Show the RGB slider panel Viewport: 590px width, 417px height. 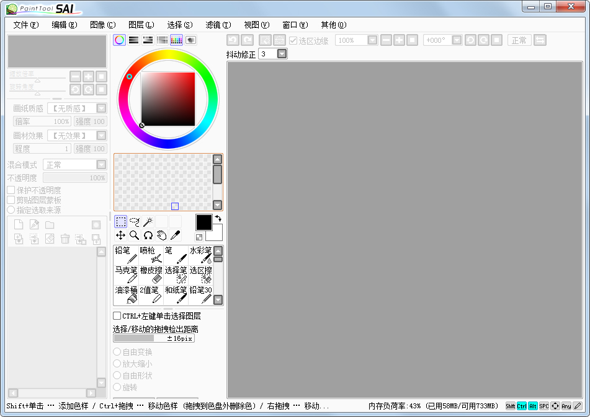pyautogui.click(x=133, y=40)
